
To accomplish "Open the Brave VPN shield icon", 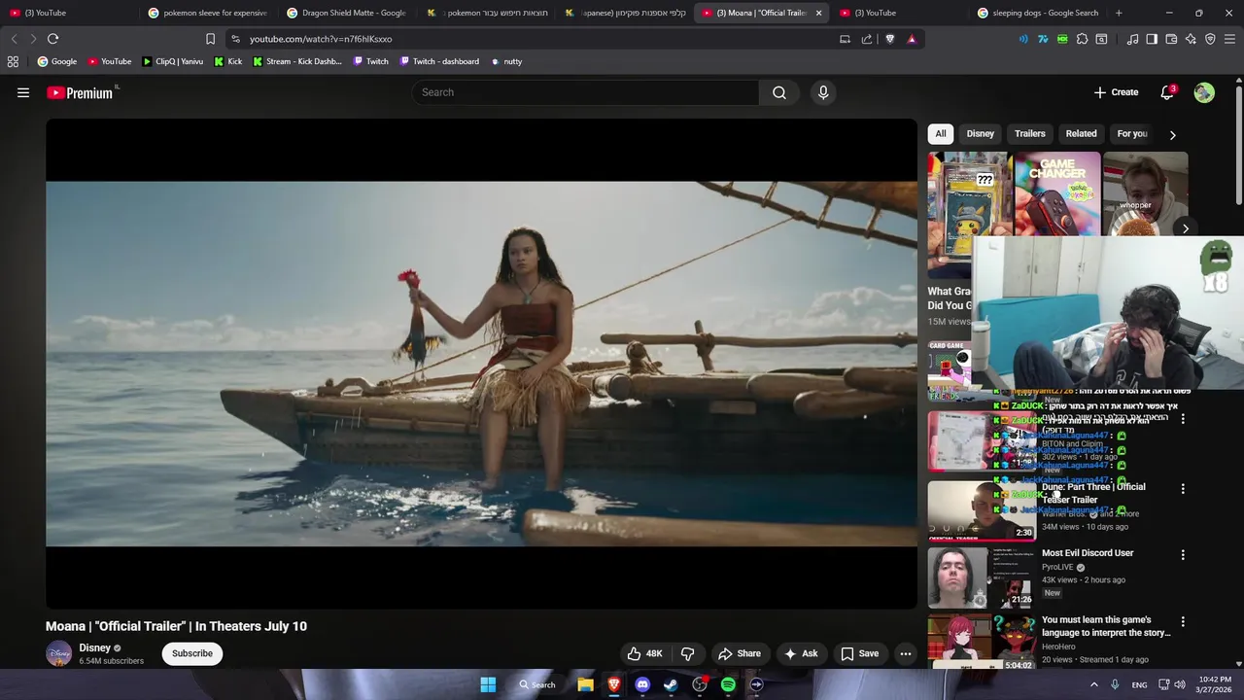I will [x=1210, y=39].
